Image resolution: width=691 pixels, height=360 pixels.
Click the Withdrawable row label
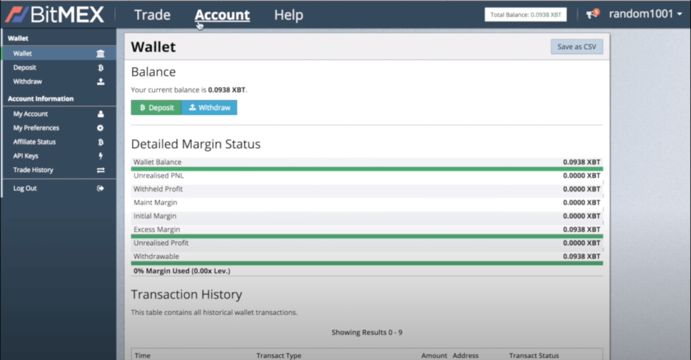click(x=156, y=256)
